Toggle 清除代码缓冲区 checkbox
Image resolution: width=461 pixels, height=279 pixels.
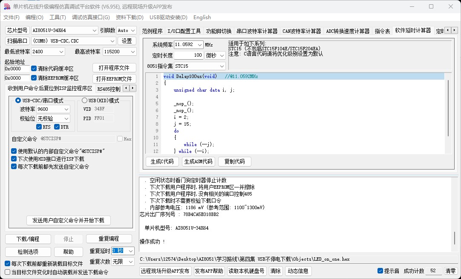point(34,69)
